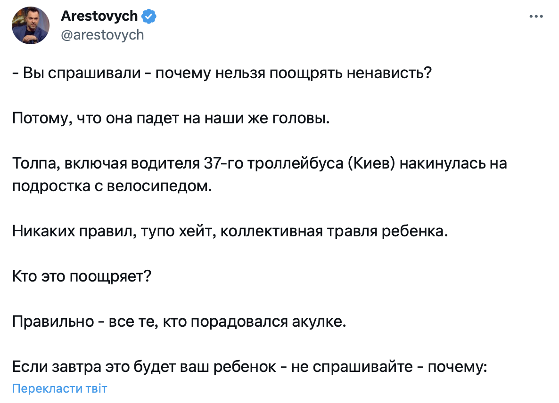Open the @arestovych handle link
Image resolution: width=559 pixels, height=403 pixels.
[x=102, y=35]
